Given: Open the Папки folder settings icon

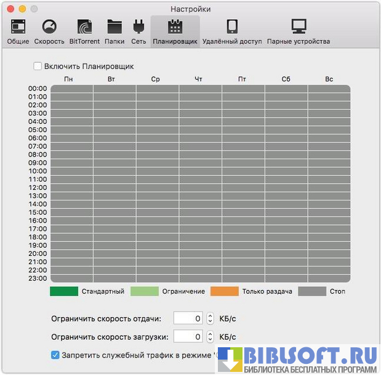Looking at the screenshot, I should [114, 28].
